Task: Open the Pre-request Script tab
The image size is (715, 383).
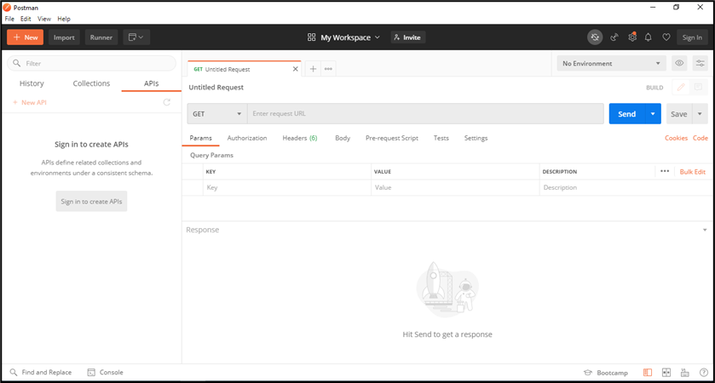Action: (x=392, y=138)
